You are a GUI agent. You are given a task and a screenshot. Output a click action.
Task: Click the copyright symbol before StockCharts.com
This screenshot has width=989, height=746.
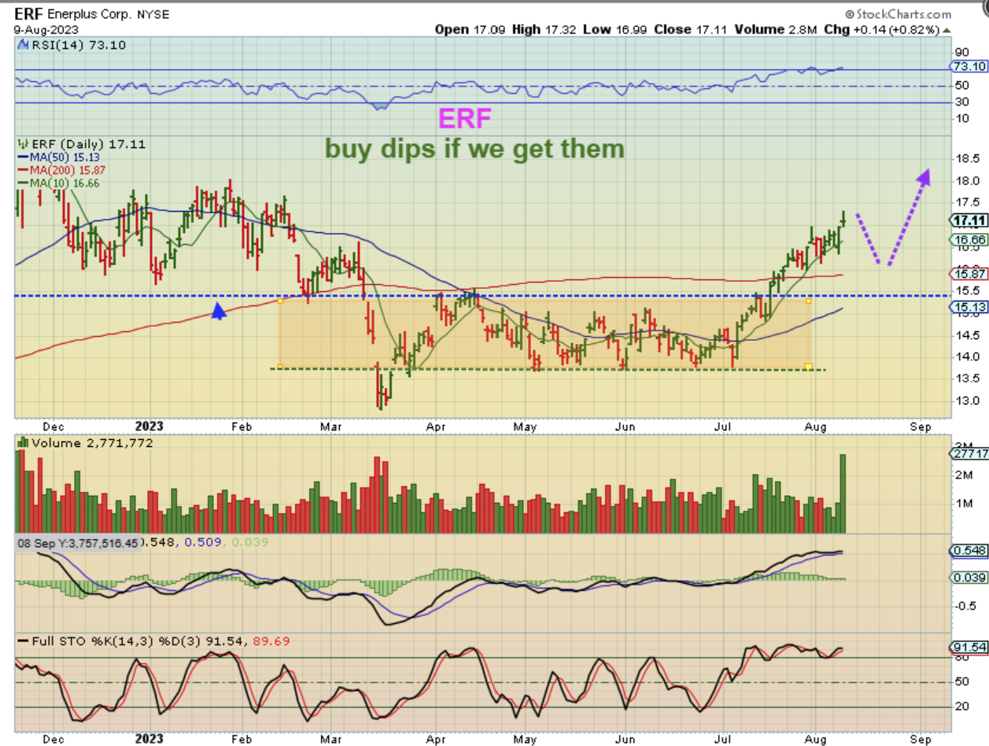tap(850, 15)
